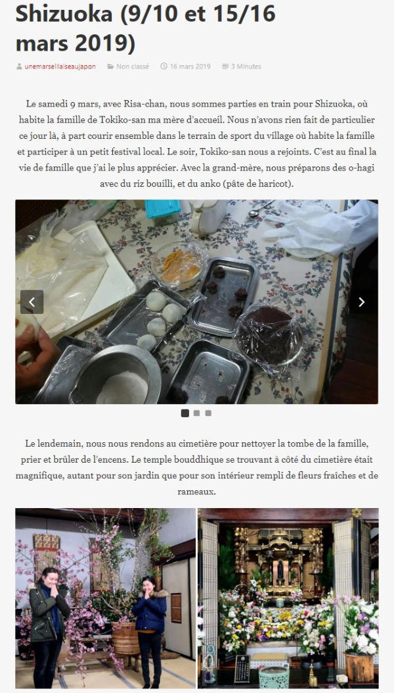Open the o-hagi preparation slideshow photo
The width and height of the screenshot is (394, 693).
click(197, 302)
